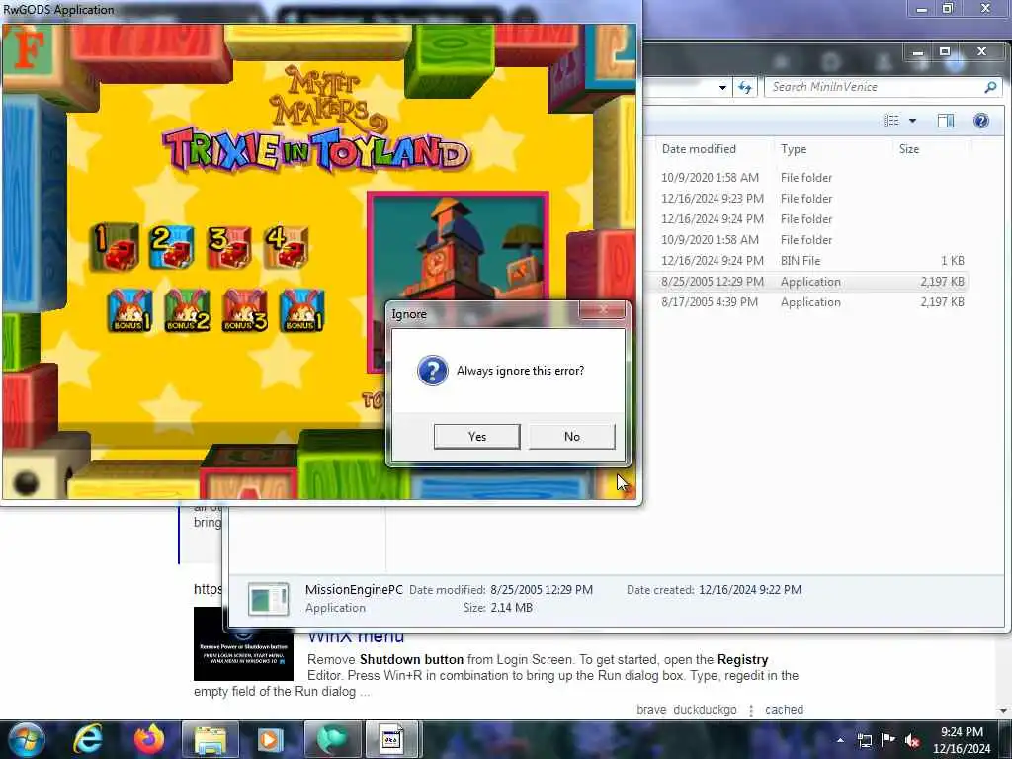Refresh the Explorer address bar
1012x759 pixels.
tap(745, 87)
